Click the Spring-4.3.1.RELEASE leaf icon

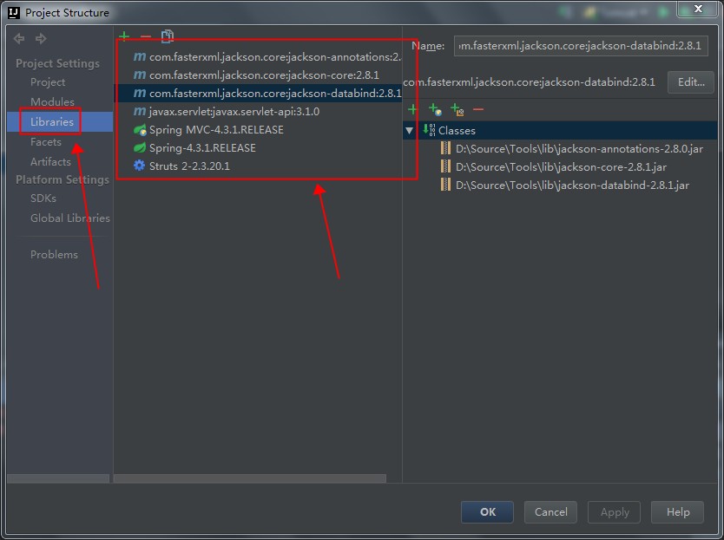[140, 147]
